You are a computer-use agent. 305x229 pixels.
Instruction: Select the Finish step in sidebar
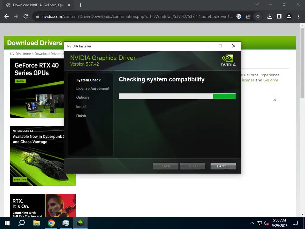81,116
